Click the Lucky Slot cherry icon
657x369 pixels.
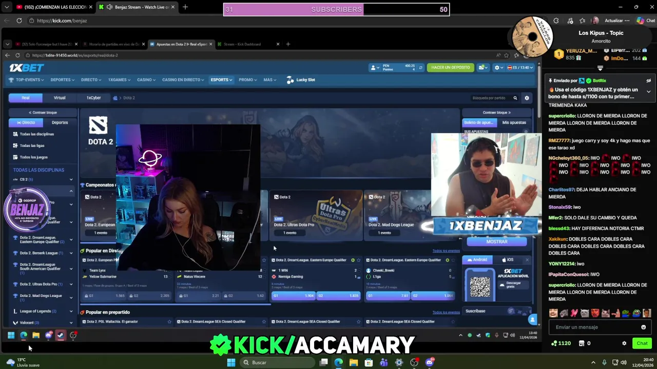290,80
